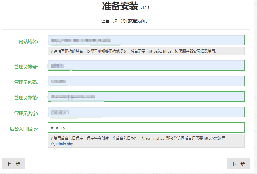Screen dimensions: 257x174
Task: Go back with the 上一步 button
Action: pyautogui.click(x=13, y=164)
